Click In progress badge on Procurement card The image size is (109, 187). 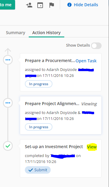[39, 84]
